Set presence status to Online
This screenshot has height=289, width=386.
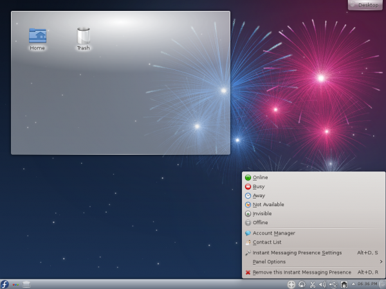click(260, 177)
